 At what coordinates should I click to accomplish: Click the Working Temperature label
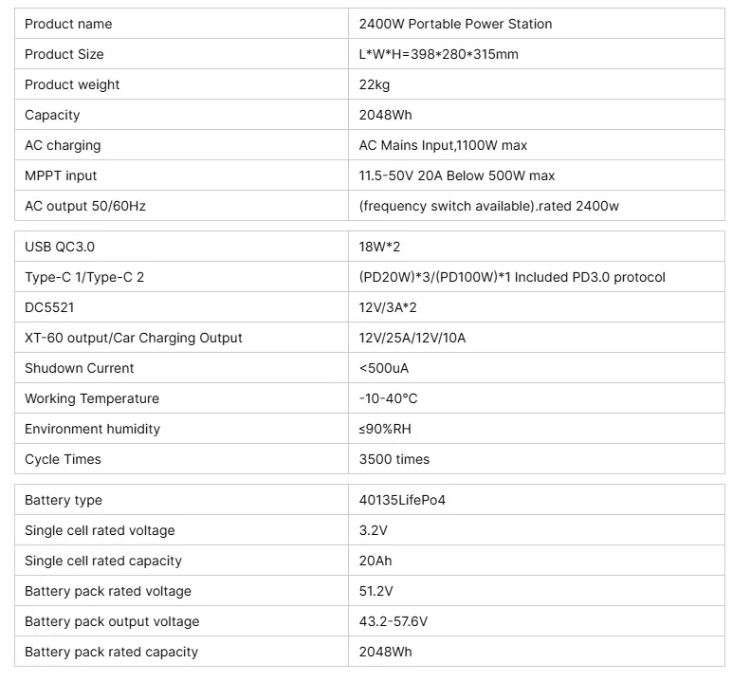[x=91, y=398]
